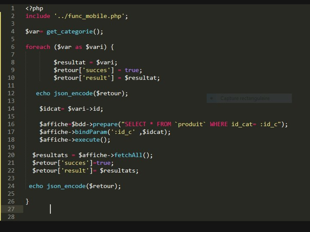Click the 'foreach' keyword on line 6
Screen dimensions: 310x232
click(38, 47)
